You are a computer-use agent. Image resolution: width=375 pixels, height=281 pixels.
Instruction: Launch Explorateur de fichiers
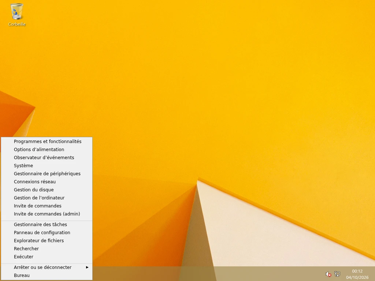(47, 241)
